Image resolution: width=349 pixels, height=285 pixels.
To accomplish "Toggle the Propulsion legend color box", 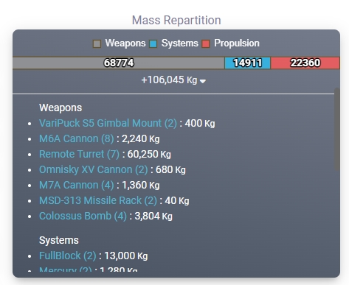I will coord(206,43).
